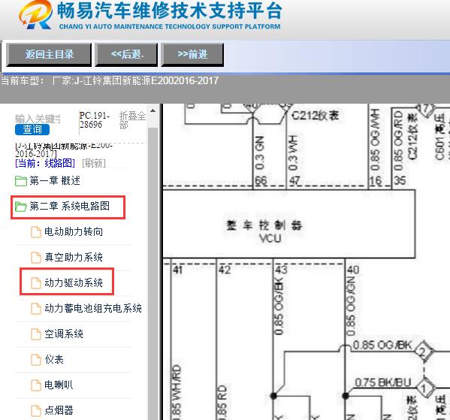Click VCU pin 66 label

(261, 181)
